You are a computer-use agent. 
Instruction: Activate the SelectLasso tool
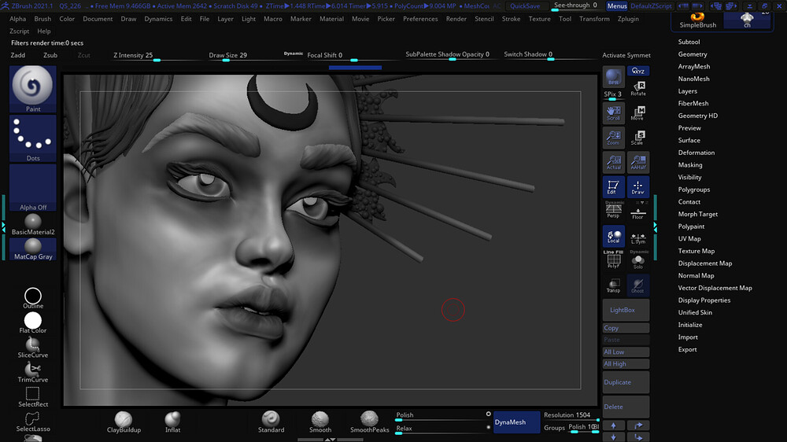pos(33,419)
